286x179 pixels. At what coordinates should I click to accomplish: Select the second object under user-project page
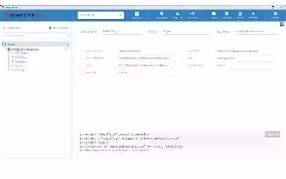(x=21, y=57)
